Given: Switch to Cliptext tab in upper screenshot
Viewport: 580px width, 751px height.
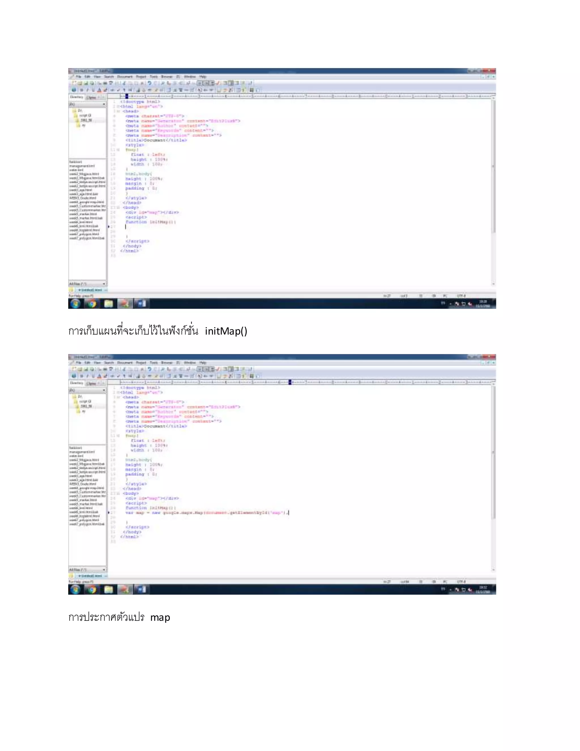Looking at the screenshot, I should click(x=91, y=97).
